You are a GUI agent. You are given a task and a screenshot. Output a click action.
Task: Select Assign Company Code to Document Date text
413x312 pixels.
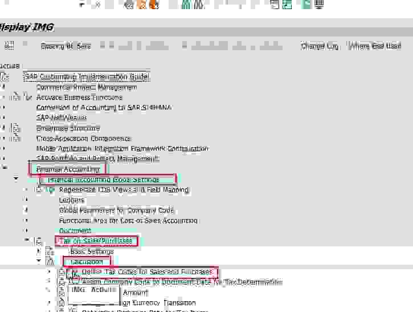(x=182, y=282)
